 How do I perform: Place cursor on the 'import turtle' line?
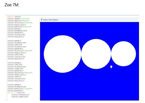coord(14,17)
